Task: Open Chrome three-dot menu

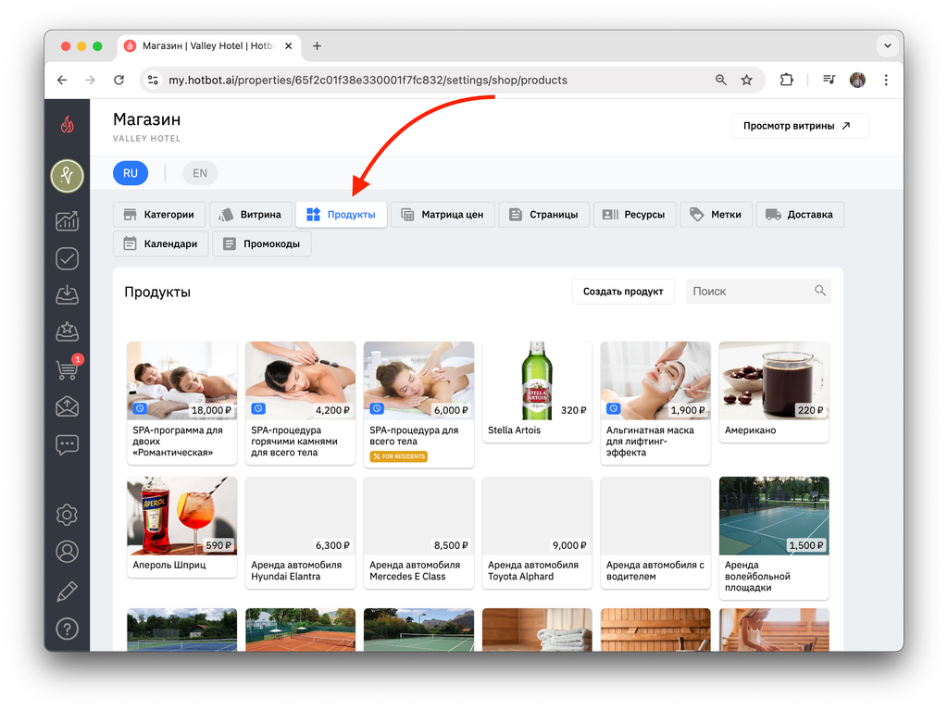Action: click(886, 80)
